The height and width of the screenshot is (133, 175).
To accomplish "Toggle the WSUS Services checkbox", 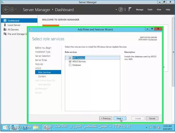I will (70, 61).
